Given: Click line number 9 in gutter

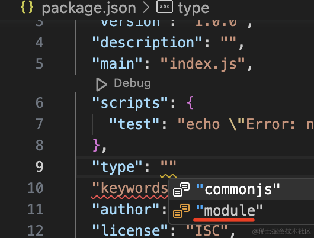Looking at the screenshot, I should 40,167.
